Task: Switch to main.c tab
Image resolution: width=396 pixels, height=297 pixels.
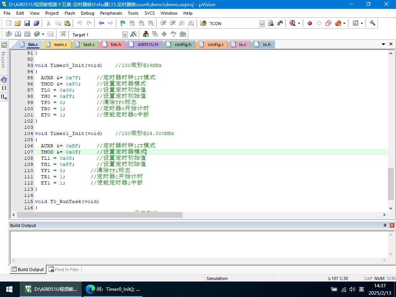Action: pyautogui.click(x=58, y=44)
